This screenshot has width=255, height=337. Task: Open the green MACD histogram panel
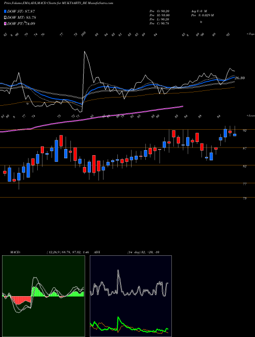[x=43, y=296]
